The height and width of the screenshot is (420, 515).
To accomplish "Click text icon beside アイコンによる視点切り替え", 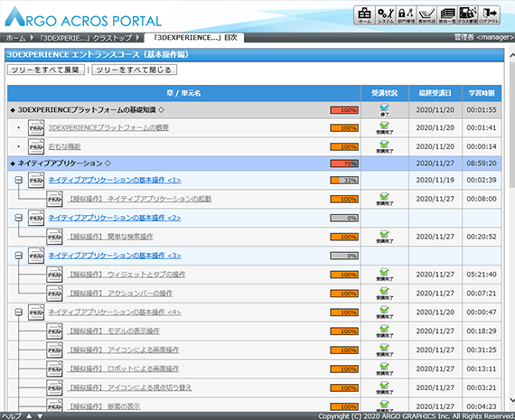I will 54,387.
